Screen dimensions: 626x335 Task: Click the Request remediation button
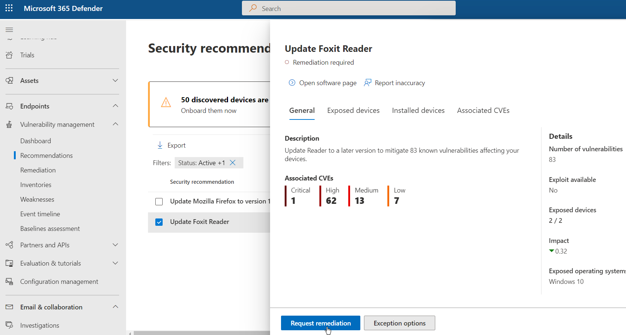(320, 323)
